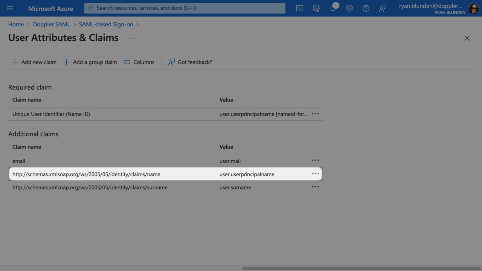Viewport: 482px width, 271px height.
Task: Click the Microsoft Azure logo text
Action: tap(51, 8)
